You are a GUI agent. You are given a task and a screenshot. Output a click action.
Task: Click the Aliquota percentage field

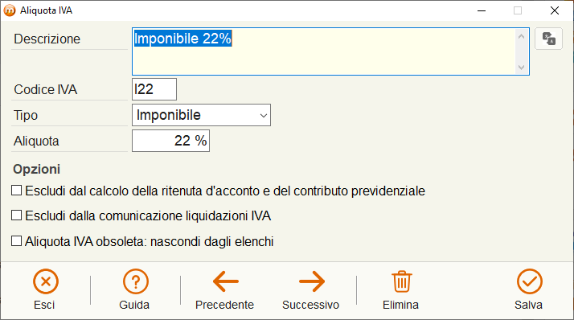click(x=170, y=141)
